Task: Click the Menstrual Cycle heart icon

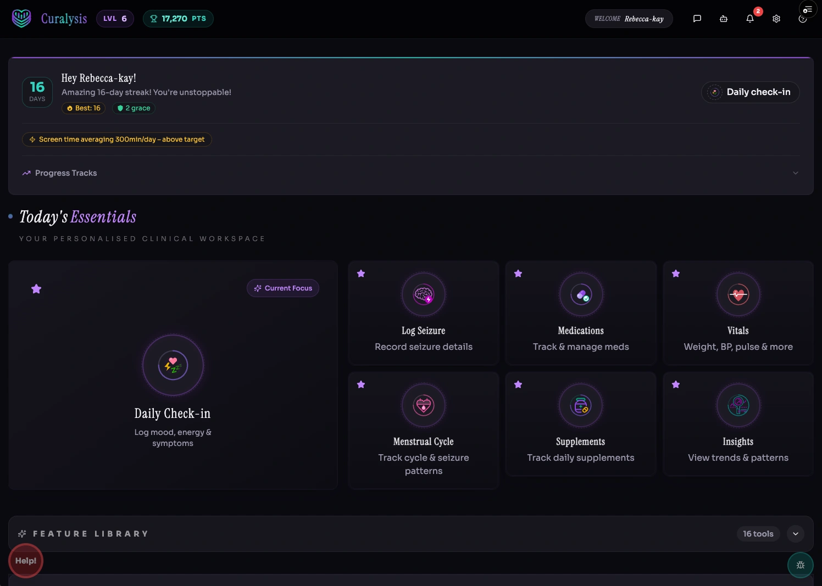Action: tap(423, 405)
